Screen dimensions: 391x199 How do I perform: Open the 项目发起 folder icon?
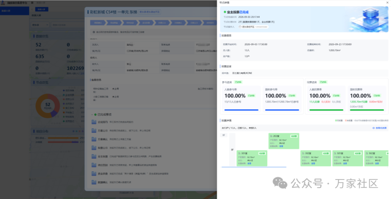tap(94, 165)
